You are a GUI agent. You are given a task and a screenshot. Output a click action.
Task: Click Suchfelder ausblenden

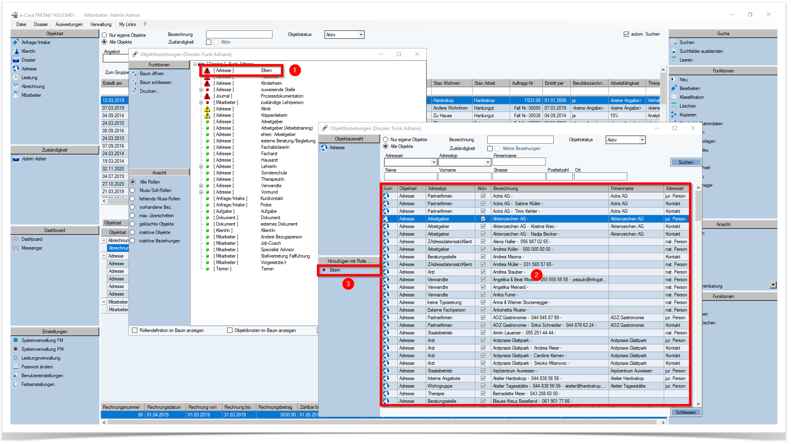pyautogui.click(x=701, y=51)
